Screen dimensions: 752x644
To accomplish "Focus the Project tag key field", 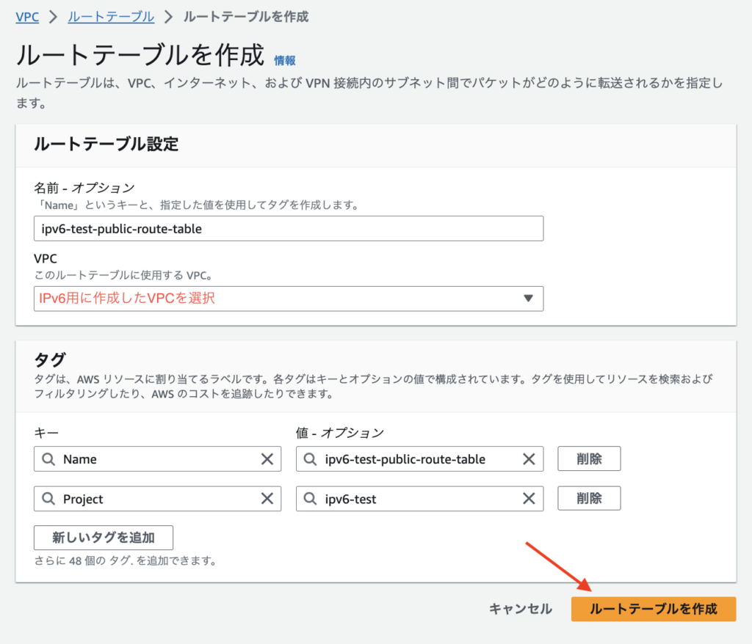I will tap(157, 499).
